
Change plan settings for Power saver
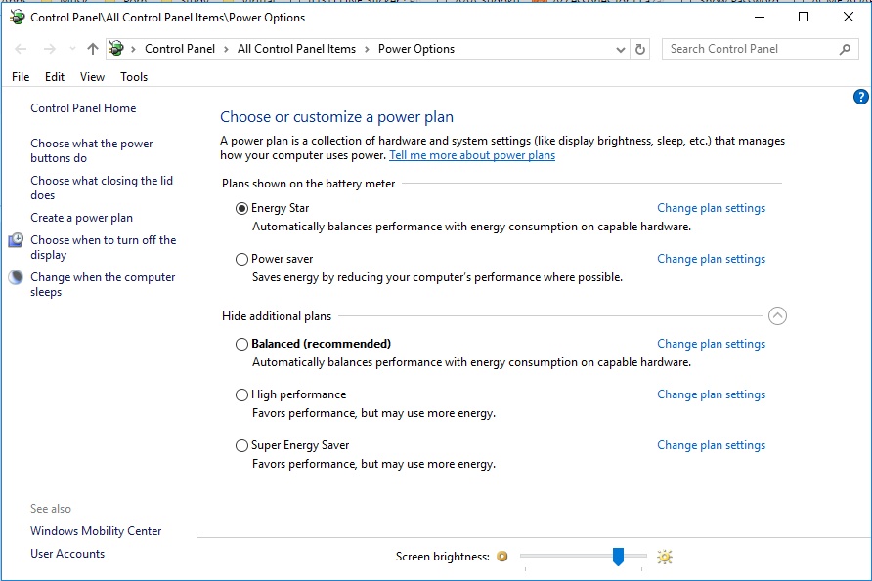(x=712, y=259)
